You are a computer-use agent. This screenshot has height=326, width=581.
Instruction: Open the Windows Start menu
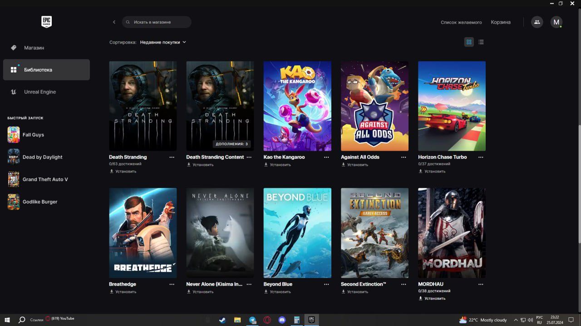7,320
